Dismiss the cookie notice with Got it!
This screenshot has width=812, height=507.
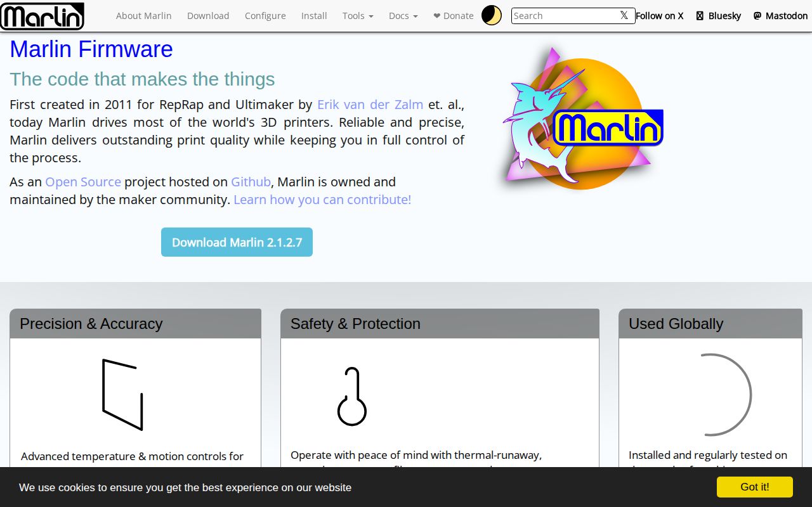coord(754,487)
